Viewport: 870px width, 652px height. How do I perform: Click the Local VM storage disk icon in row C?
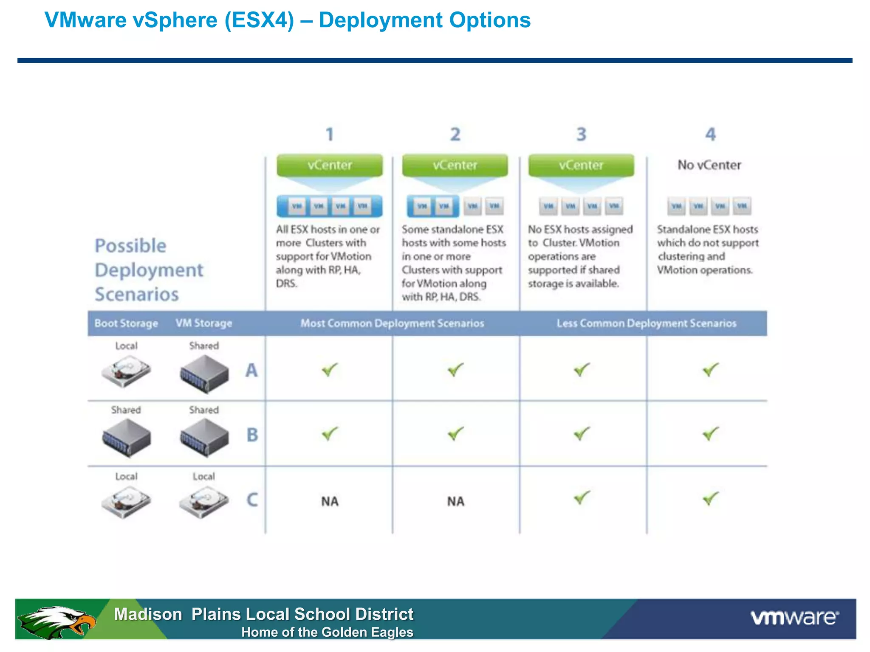[204, 502]
